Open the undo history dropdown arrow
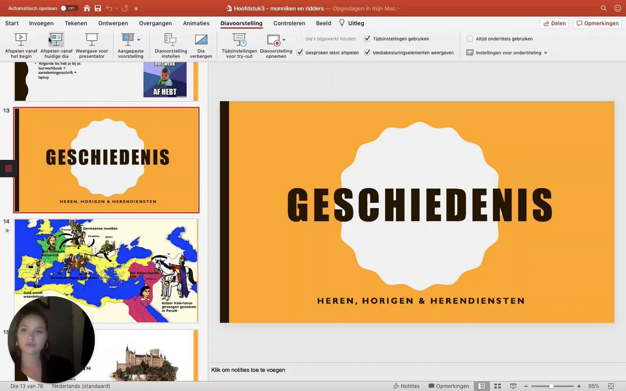 (116, 8)
